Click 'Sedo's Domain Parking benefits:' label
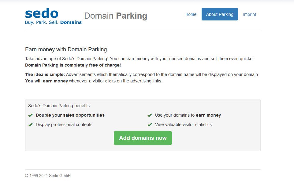The image size is (294, 185). [59, 106]
